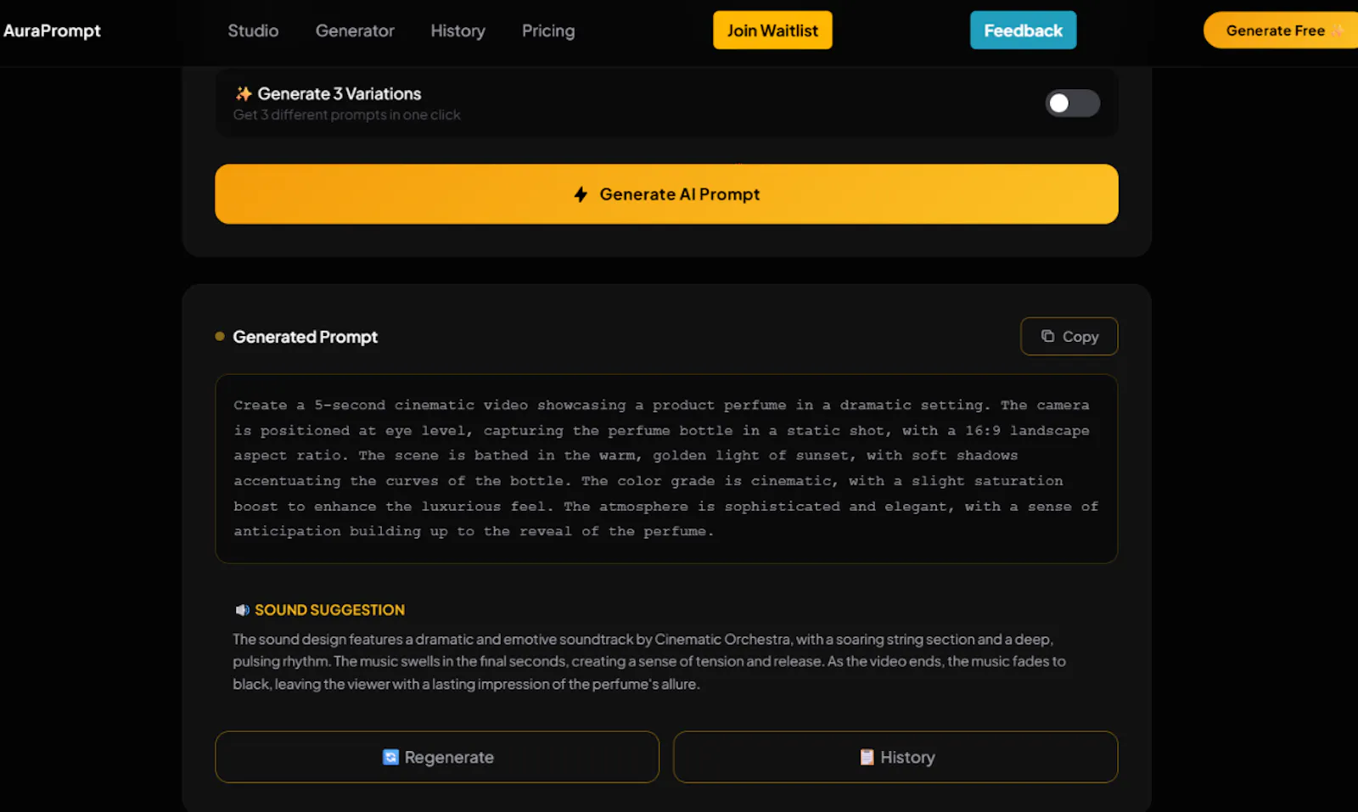The image size is (1358, 812).
Task: Click the speaker icon next to Sound Suggestion
Action: (x=242, y=610)
